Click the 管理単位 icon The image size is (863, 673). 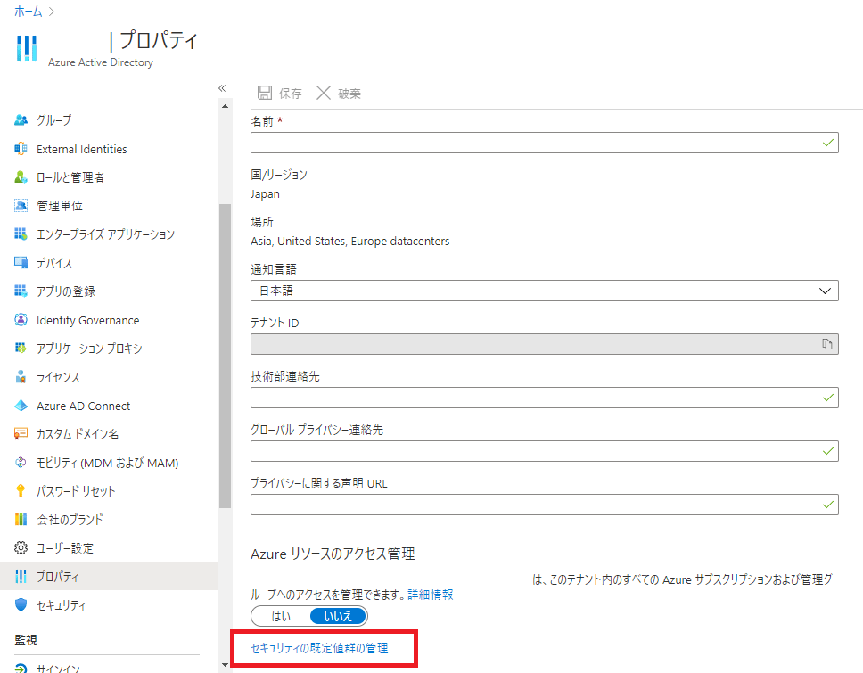pyautogui.click(x=21, y=206)
